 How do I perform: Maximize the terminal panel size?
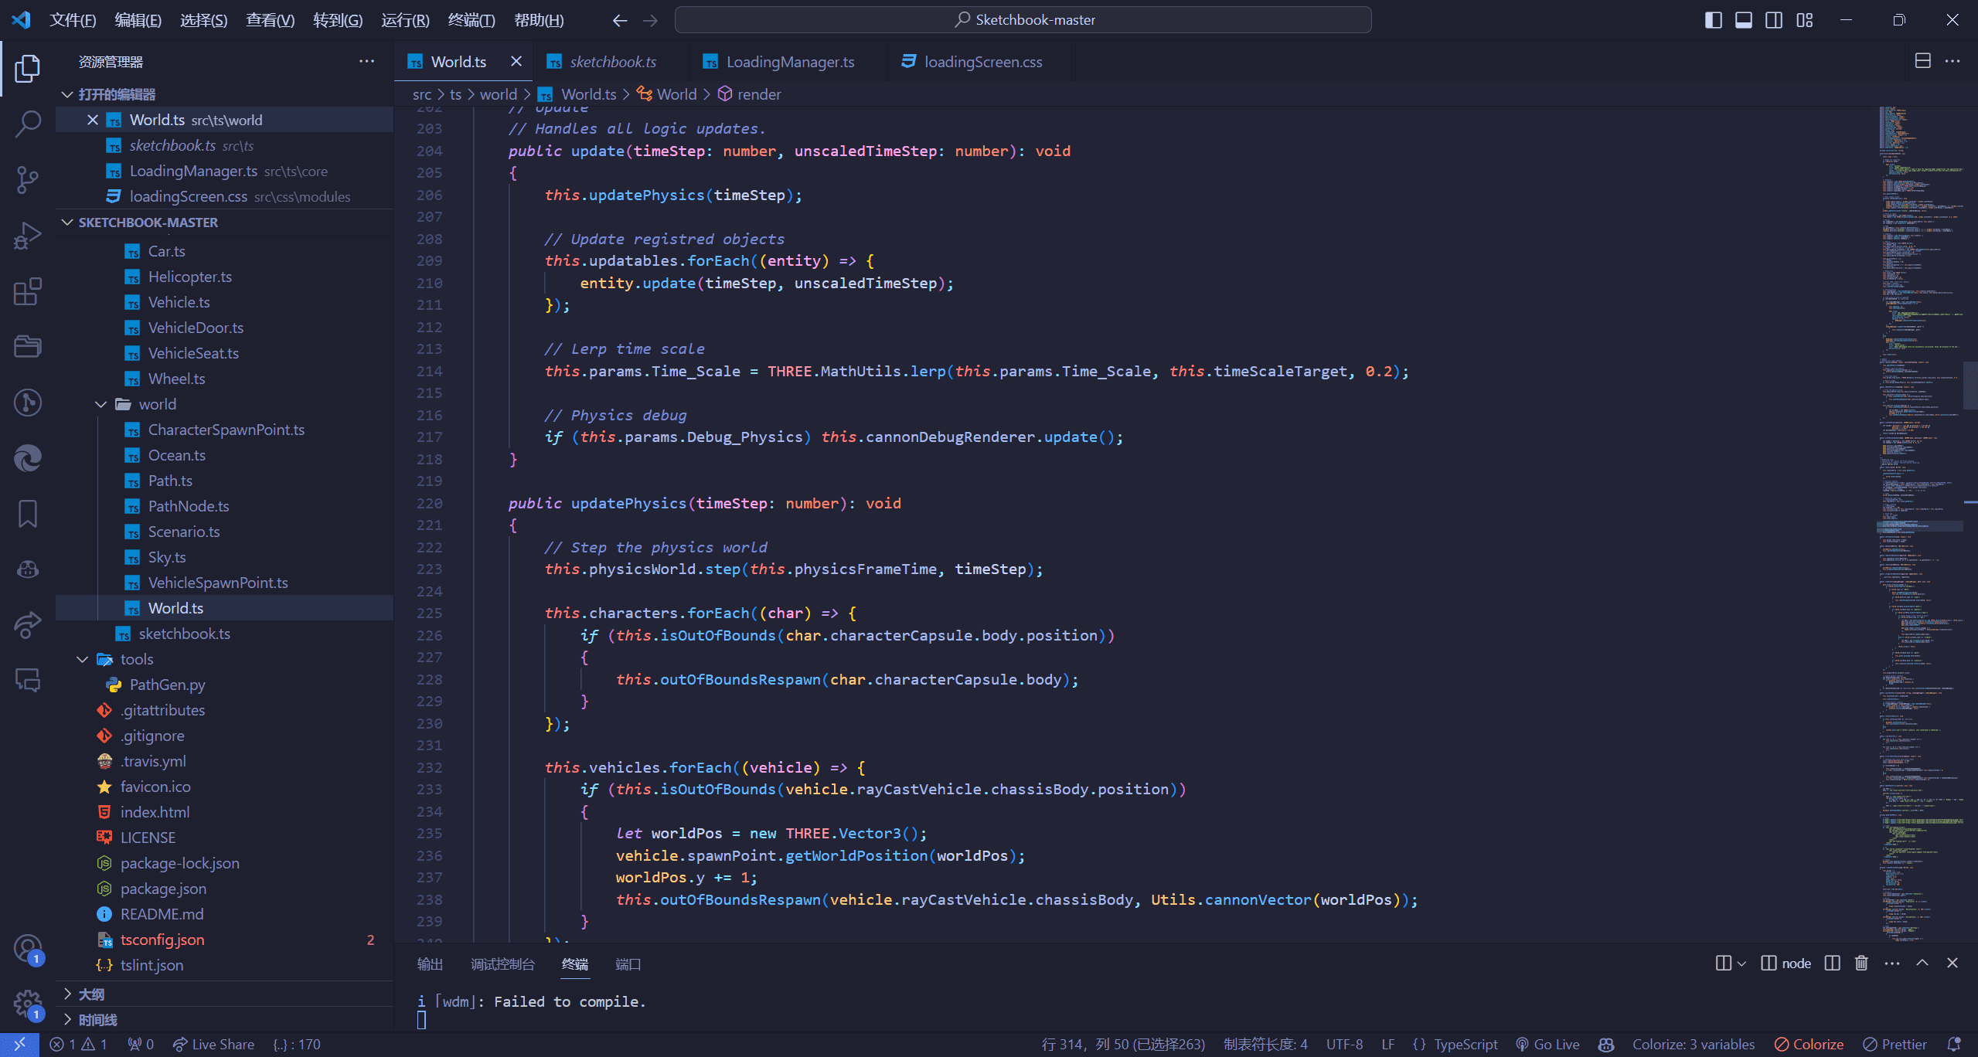click(x=1922, y=963)
